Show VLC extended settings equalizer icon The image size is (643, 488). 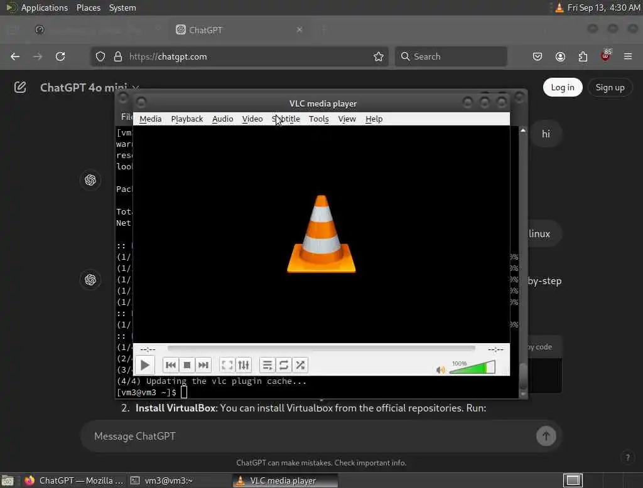244,365
